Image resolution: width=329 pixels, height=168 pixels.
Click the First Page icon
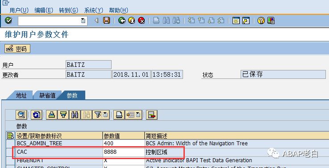191,20
